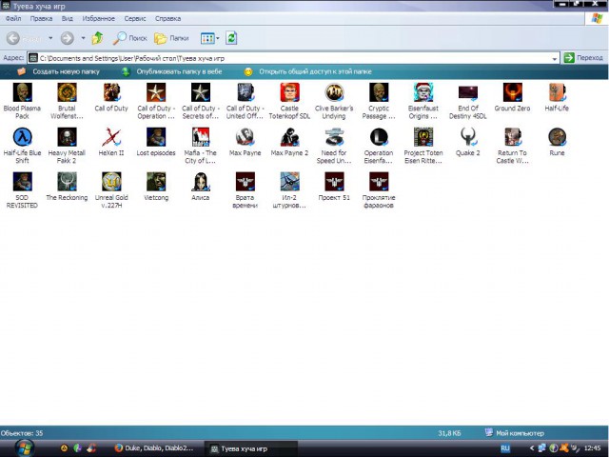Screen dimensions: 609x457
Task: Click the Lost episodes shortcut
Action: (x=156, y=137)
